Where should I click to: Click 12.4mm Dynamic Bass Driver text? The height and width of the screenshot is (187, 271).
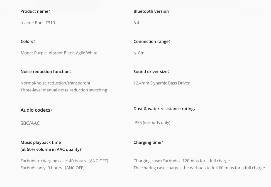point(162,83)
